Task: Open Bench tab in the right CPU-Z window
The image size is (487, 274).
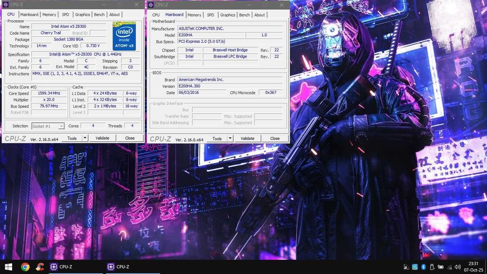Action: [244, 15]
